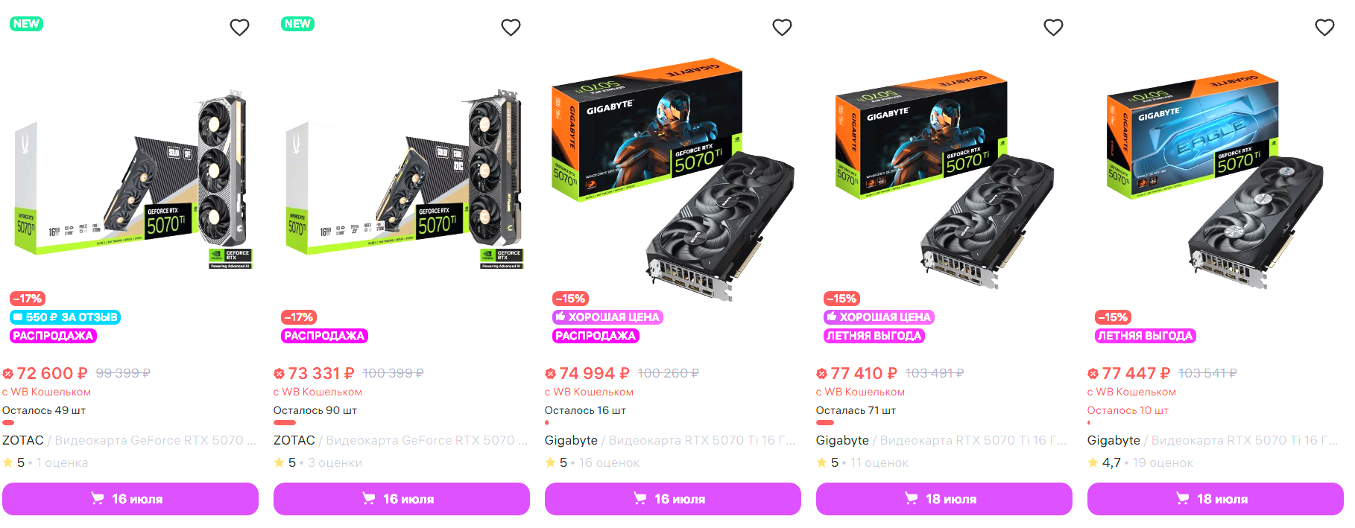Favorite the ZOTAC card priced 72 600 ₽
This screenshot has height=528, width=1355.
[239, 28]
